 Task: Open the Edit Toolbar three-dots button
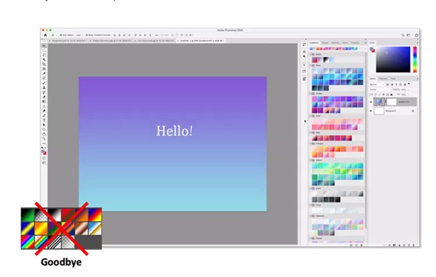pos(44,143)
